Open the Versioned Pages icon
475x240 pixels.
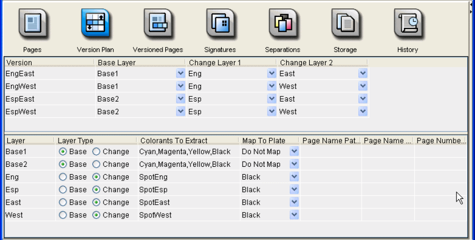[158, 24]
